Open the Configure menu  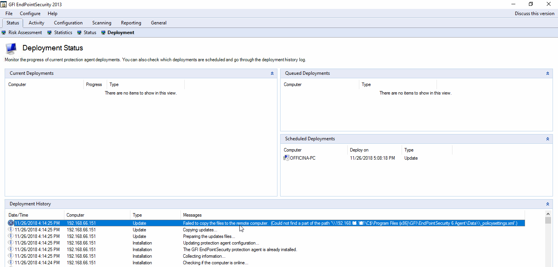[30, 14]
